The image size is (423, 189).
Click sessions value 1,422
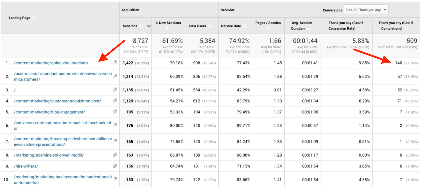point(128,63)
